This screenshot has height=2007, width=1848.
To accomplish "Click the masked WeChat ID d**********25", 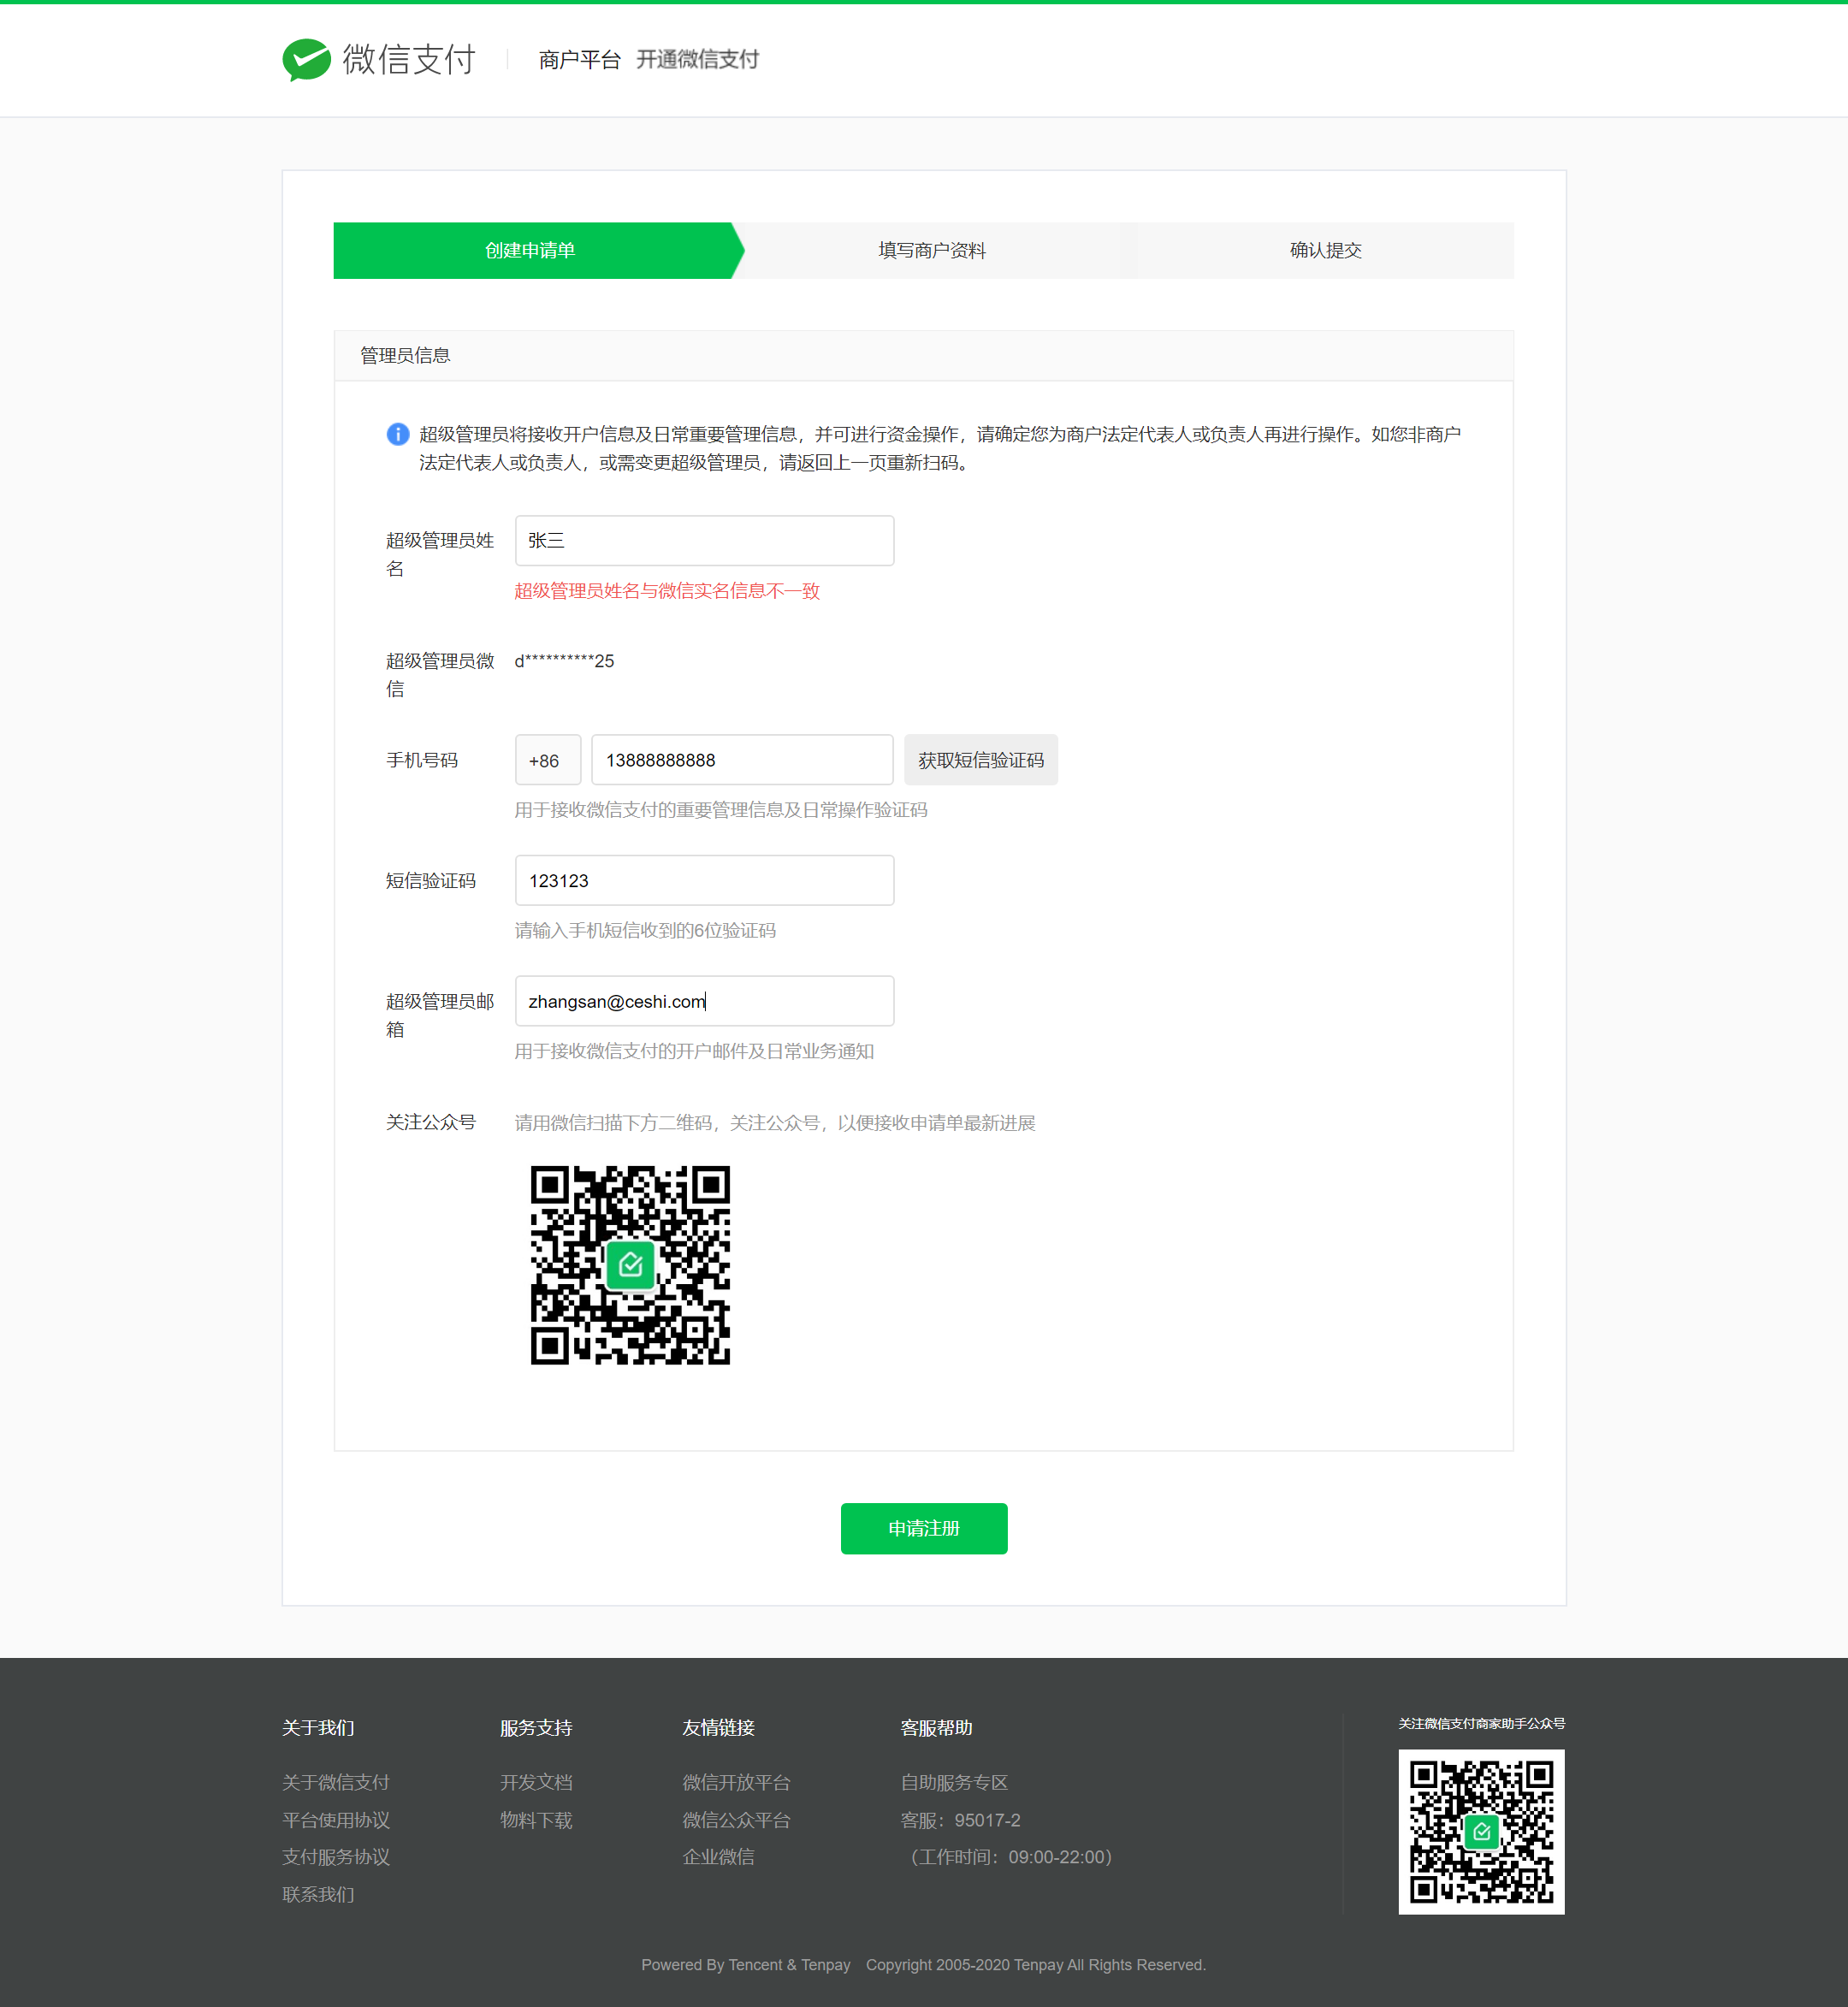I will tap(564, 661).
